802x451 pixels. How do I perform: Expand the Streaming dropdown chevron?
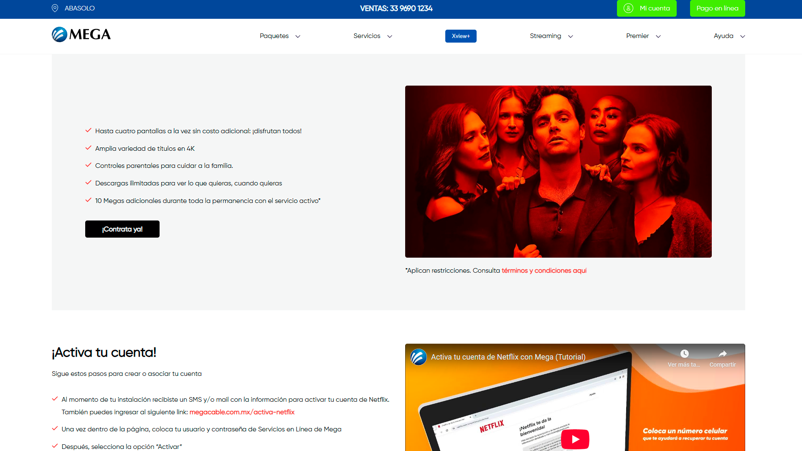tap(571, 36)
